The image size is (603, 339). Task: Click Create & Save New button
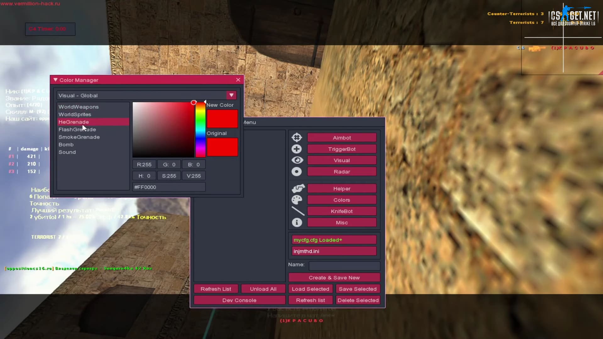pos(334,277)
